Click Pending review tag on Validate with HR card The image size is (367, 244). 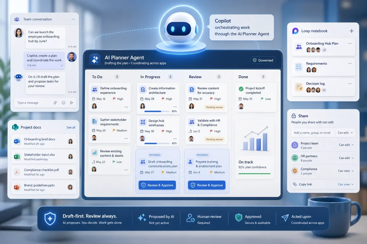tap(214, 139)
